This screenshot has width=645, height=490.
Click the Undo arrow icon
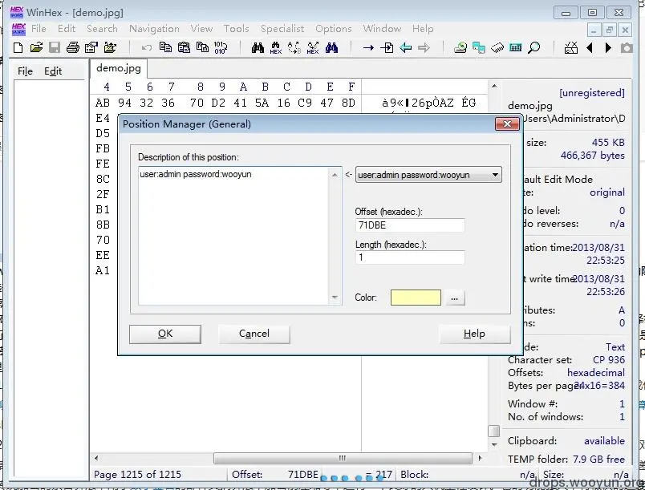[x=147, y=47]
